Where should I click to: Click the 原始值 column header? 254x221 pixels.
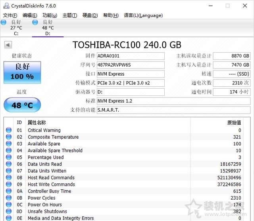point(234,122)
